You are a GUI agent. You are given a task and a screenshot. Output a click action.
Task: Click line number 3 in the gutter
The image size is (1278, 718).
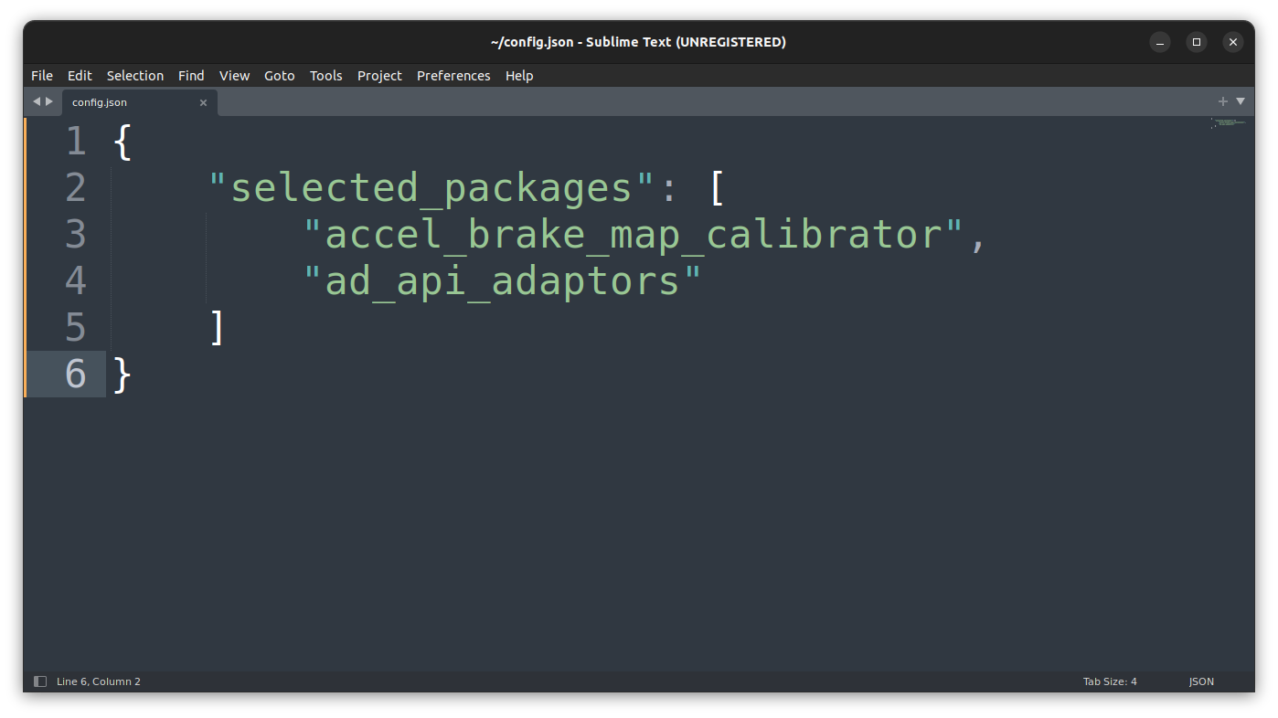77,234
